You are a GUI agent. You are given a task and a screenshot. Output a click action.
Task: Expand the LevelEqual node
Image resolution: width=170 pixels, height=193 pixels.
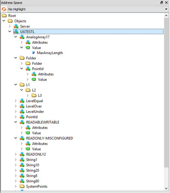tap(16, 101)
